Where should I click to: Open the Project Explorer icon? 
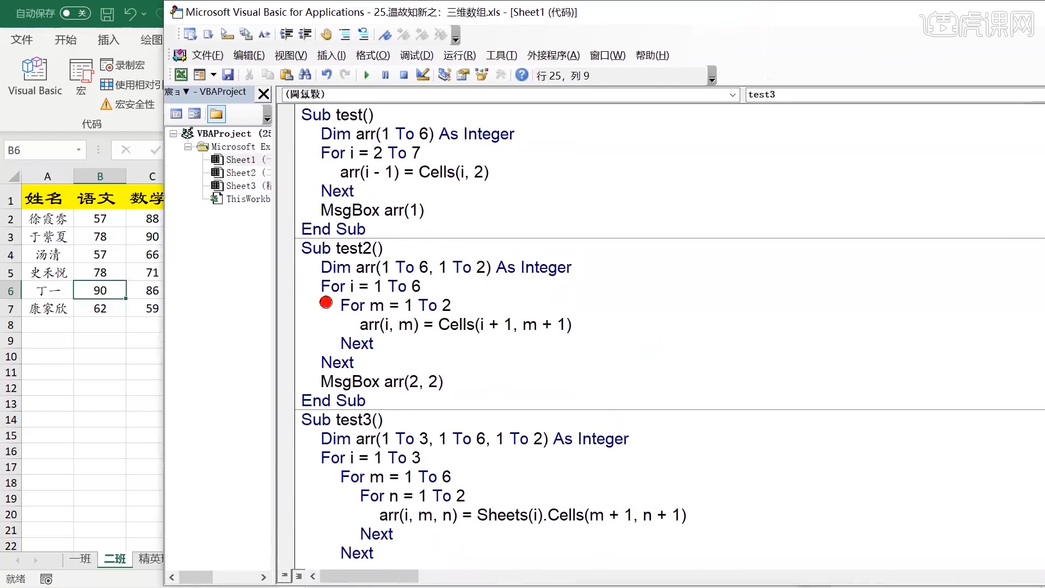coord(445,75)
